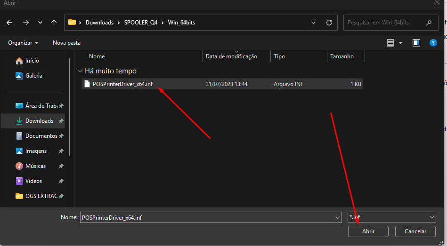Viewport: 447px width, 246px height.
Task: Click the Forward navigation arrow
Action: [25, 23]
